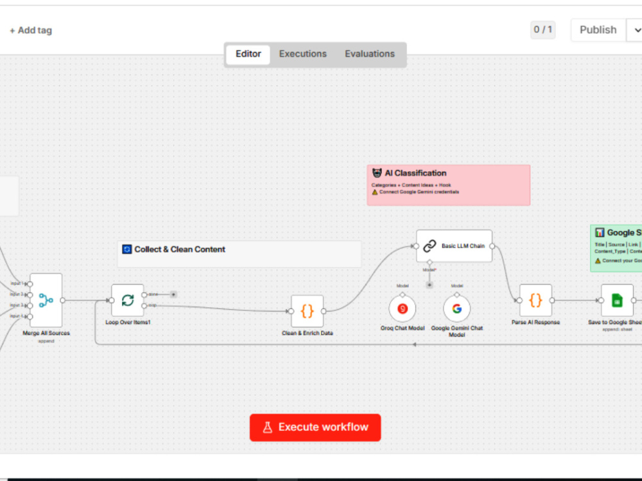Click the Loop Over Items1 loop output connector

coord(144,305)
